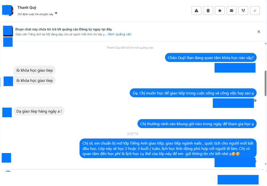Click the chat scrollbar down arrow

click(265, 164)
